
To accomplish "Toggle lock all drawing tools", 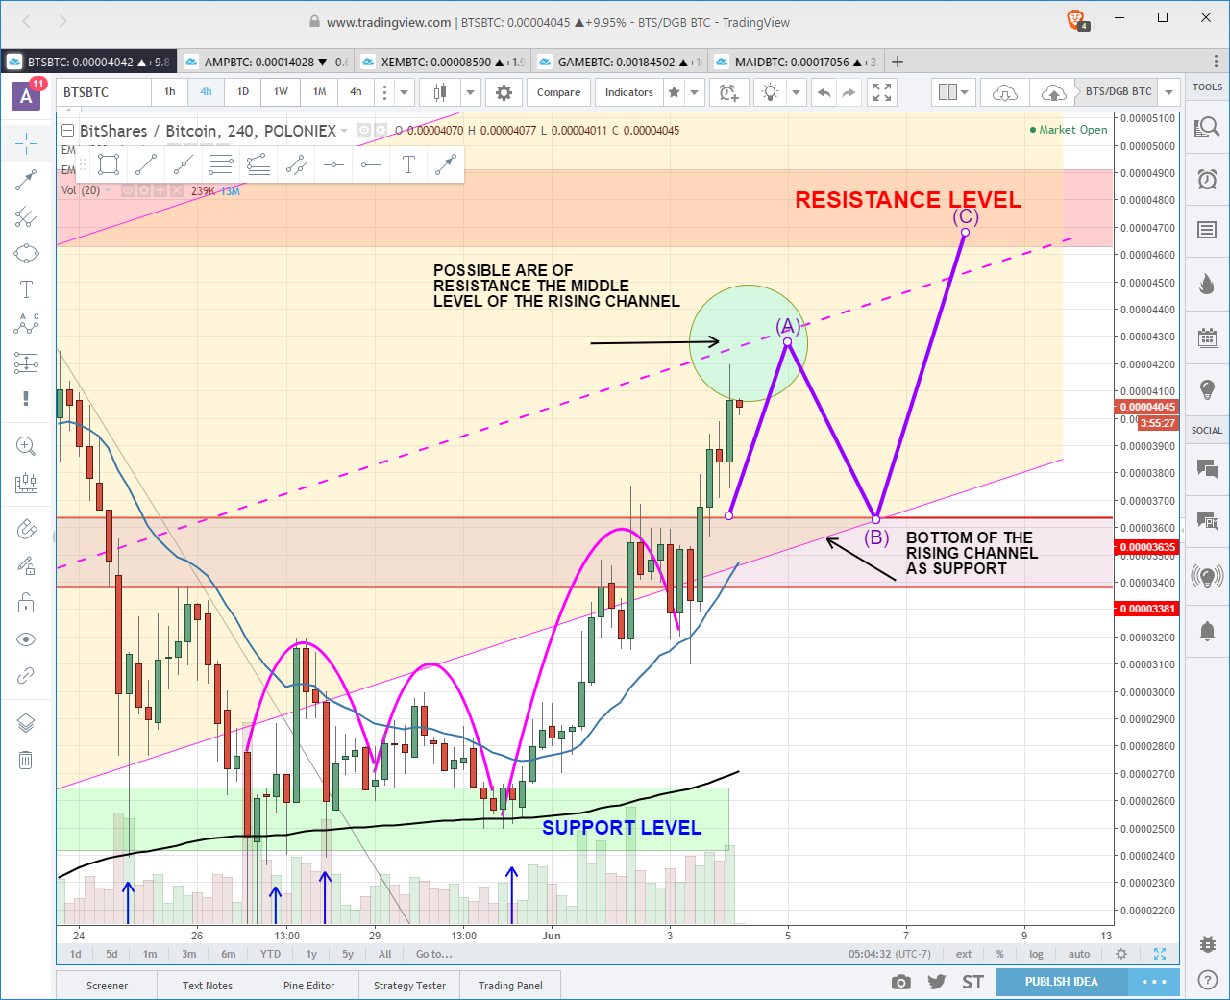I will [26, 603].
